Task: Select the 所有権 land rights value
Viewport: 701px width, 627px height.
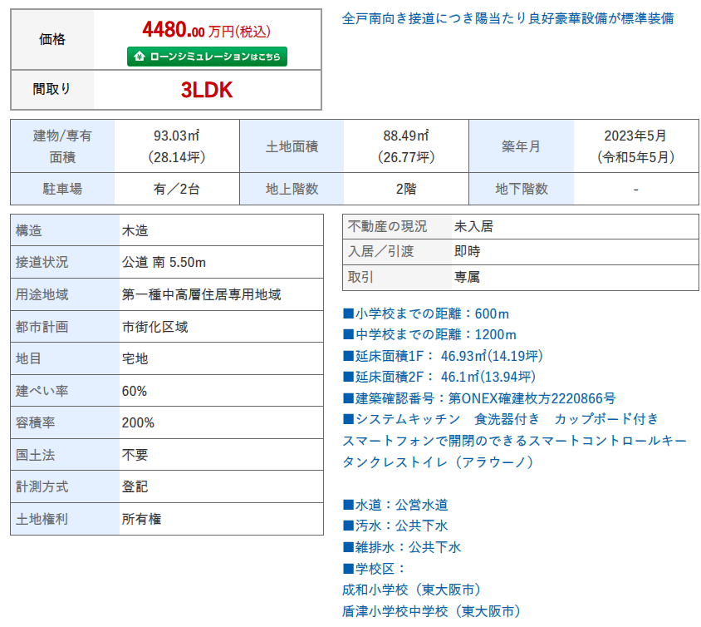Action: [x=141, y=519]
